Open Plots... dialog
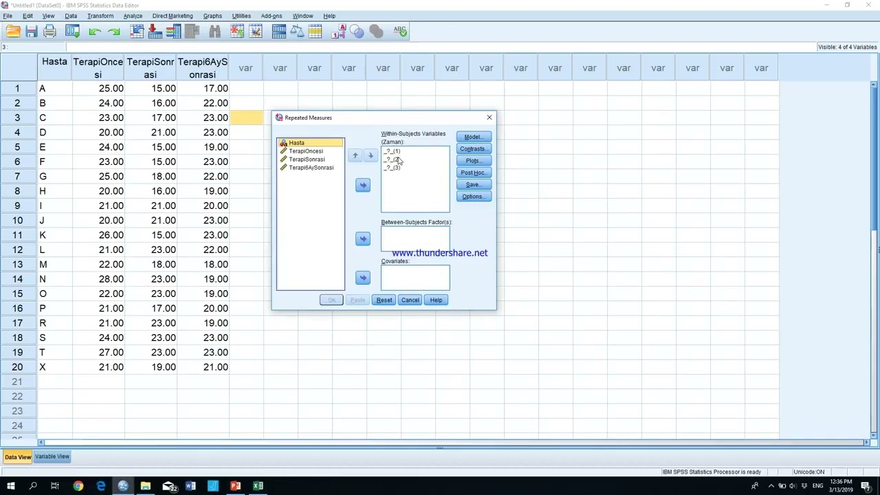This screenshot has width=880, height=495. [x=474, y=161]
